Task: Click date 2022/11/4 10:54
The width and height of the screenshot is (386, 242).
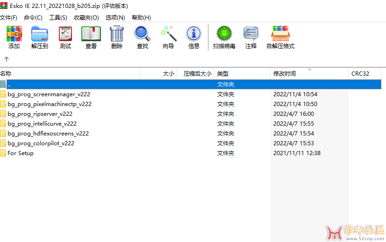Action: (x=295, y=94)
